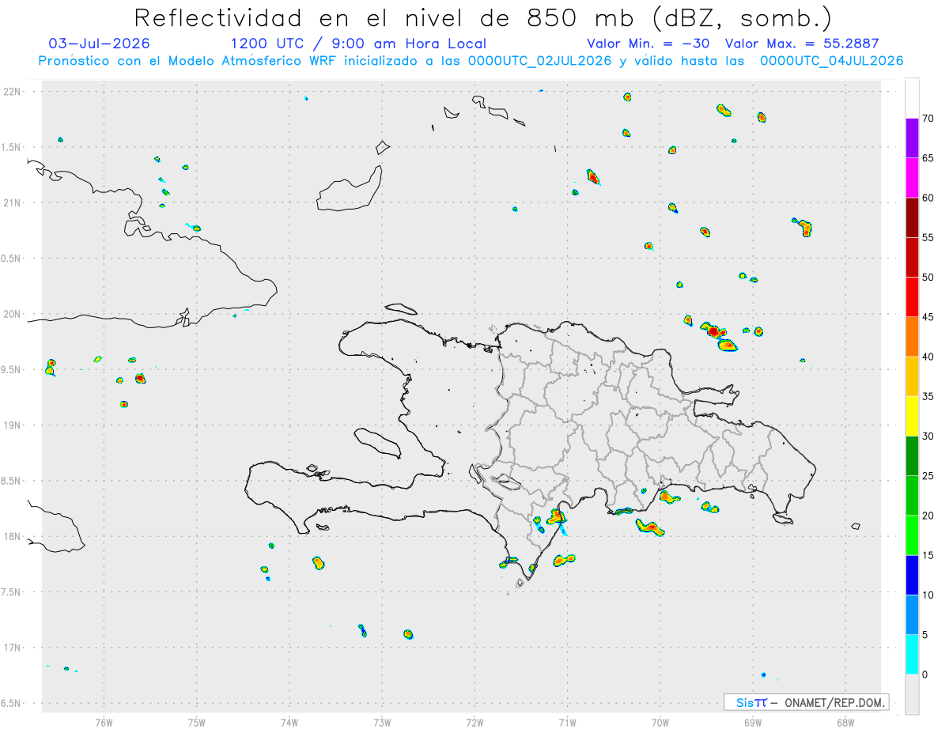Select the "0000UTC_04JUL2026" valid-until time

(x=832, y=60)
